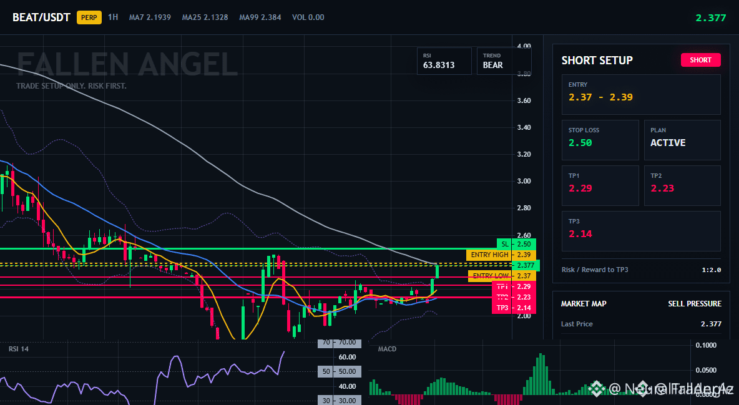Select the 1H timeframe label
Viewport: 739px width, 405px height.
point(113,17)
